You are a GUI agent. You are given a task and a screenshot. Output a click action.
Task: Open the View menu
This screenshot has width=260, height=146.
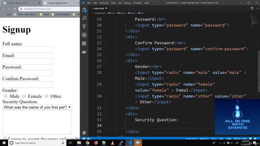[x=113, y=3]
